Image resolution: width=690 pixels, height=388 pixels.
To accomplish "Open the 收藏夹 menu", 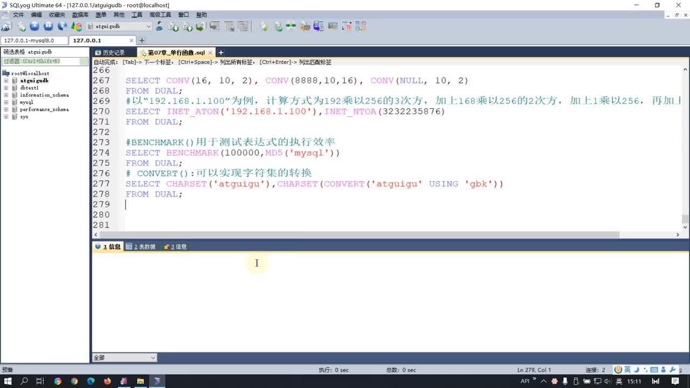I will click(x=57, y=15).
